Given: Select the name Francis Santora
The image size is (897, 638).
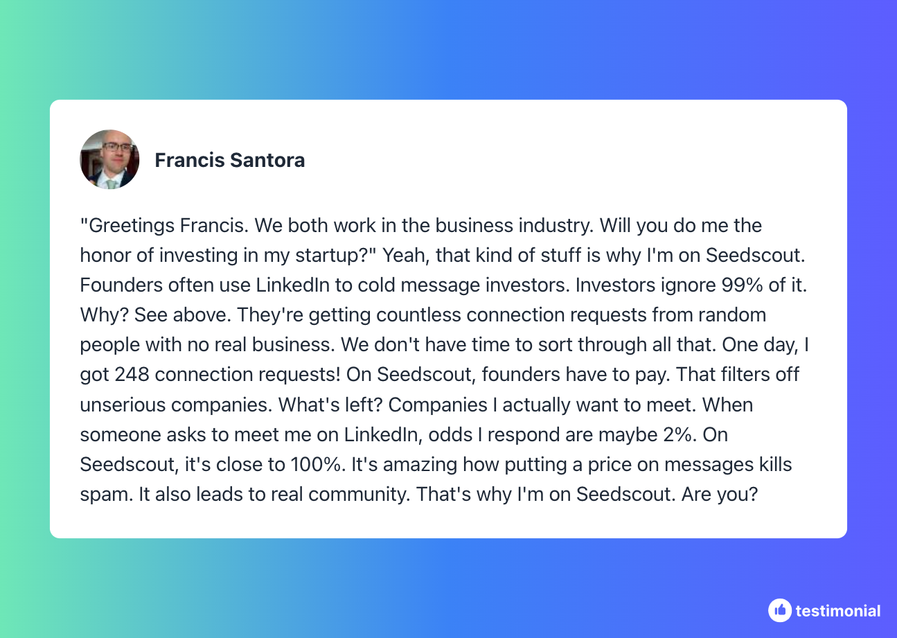Looking at the screenshot, I should pyautogui.click(x=230, y=161).
